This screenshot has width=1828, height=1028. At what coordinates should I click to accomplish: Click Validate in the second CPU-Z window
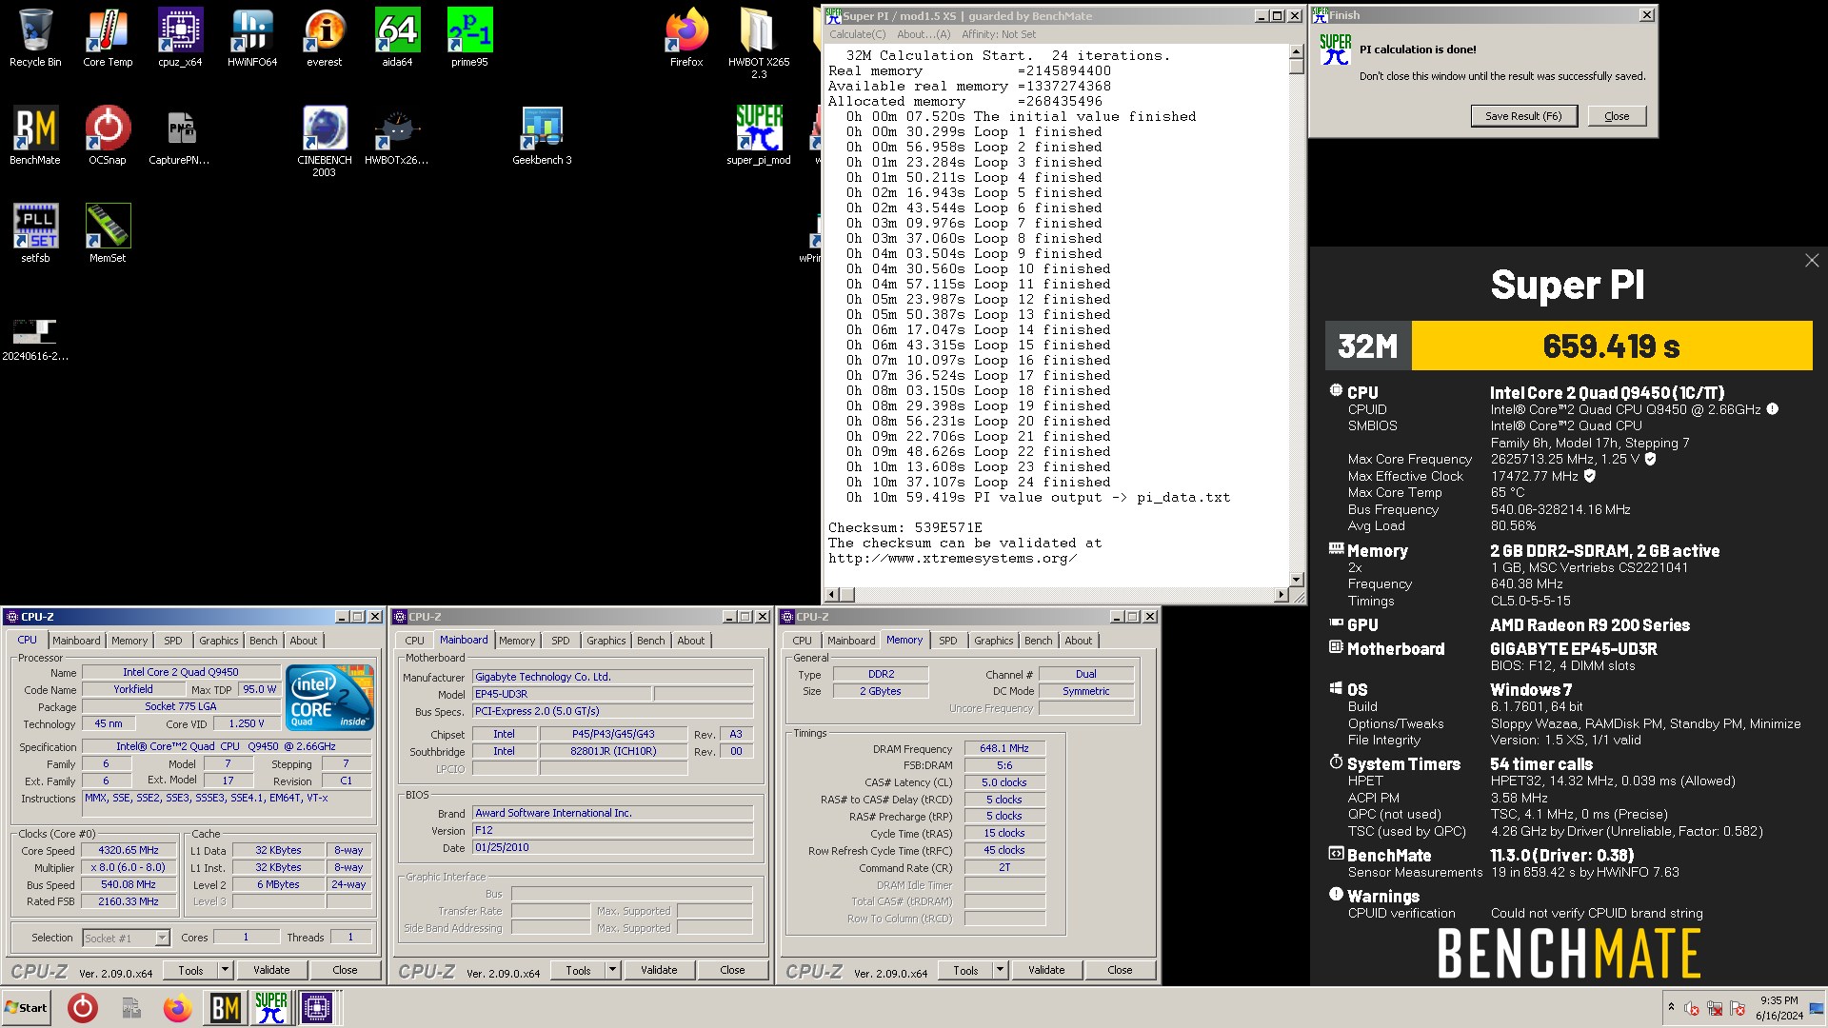659,970
